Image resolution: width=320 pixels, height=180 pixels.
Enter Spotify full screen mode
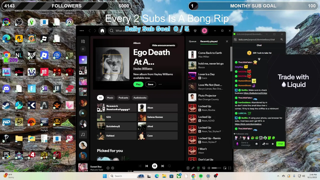[230, 168]
